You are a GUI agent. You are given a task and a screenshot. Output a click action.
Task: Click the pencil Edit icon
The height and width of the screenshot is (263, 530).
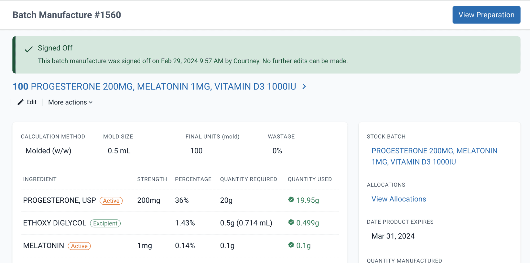point(20,102)
